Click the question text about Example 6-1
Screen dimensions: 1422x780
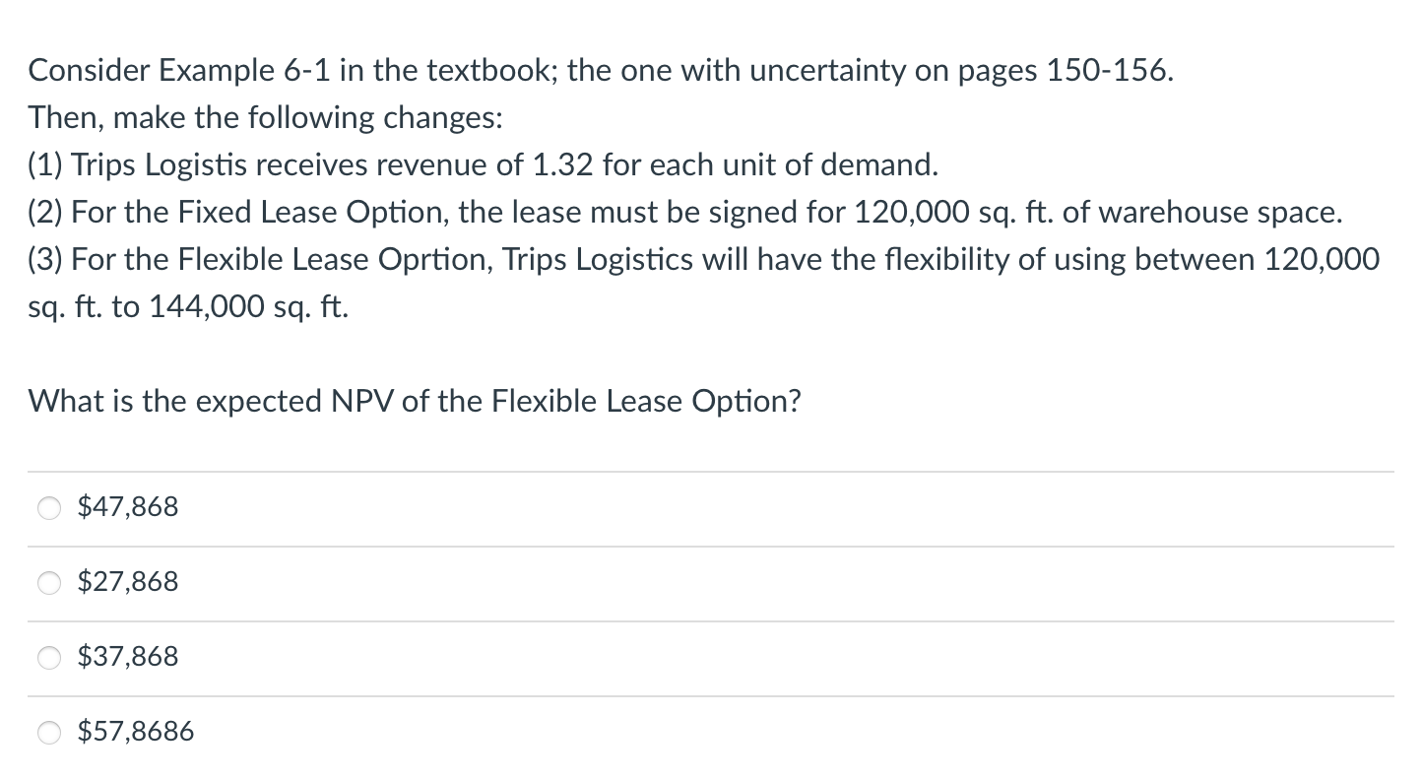600,70
